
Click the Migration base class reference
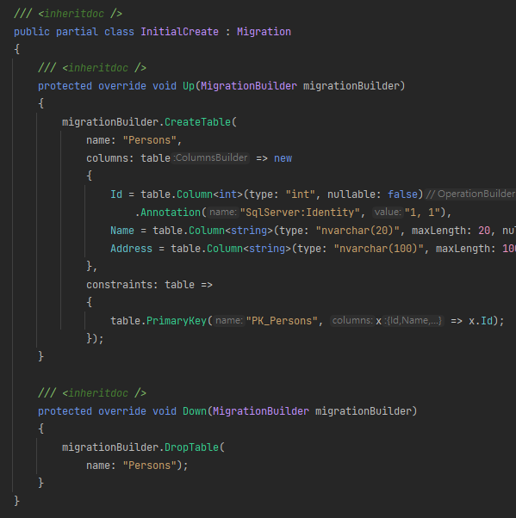[x=264, y=32]
